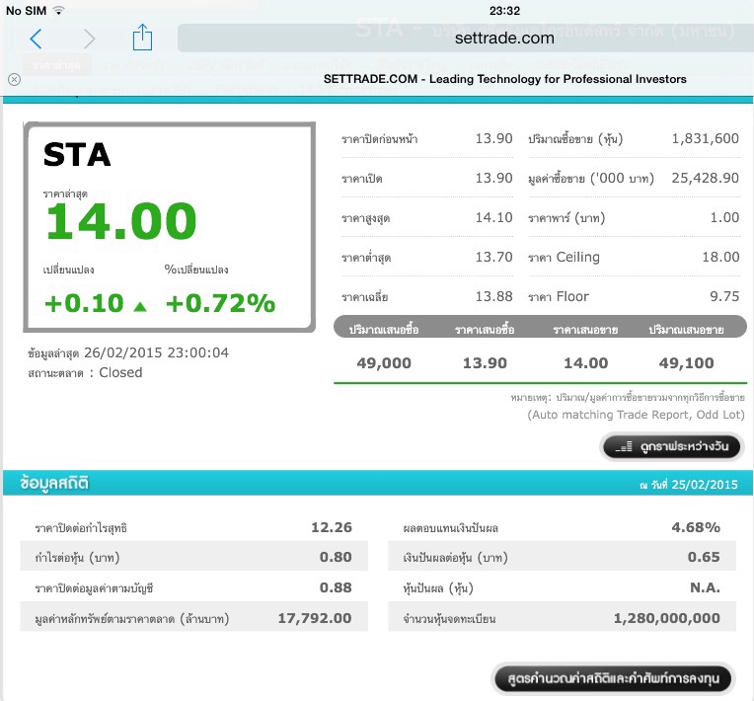754x701 pixels.
Task: Tap trading volume 1,831,600
Action: pos(705,138)
